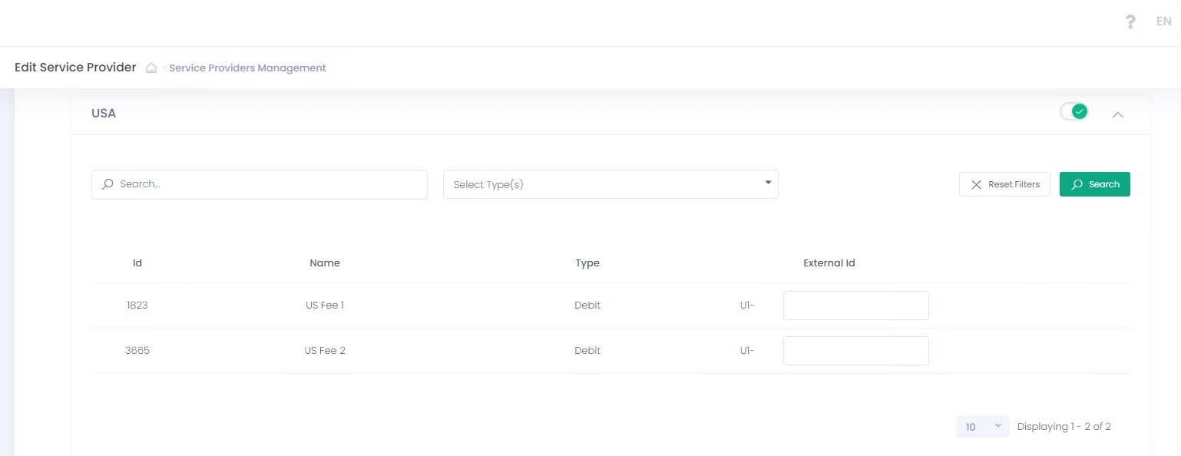Image resolution: width=1181 pixels, height=456 pixels.
Task: Collapse the USA section chevron
Action: coord(1118,114)
